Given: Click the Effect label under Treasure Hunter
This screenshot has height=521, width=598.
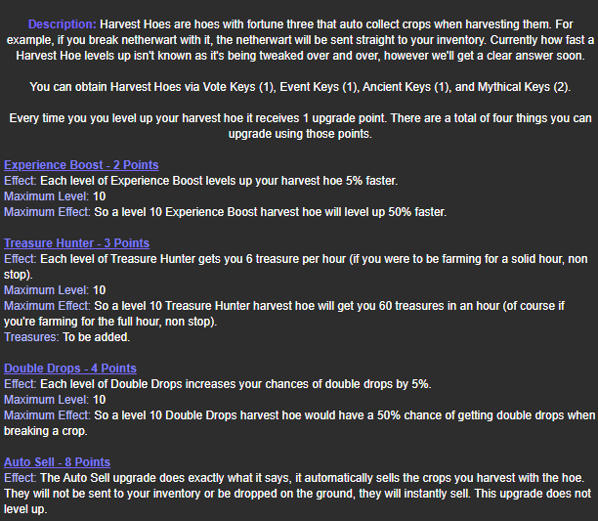Looking at the screenshot, I should point(21,259).
